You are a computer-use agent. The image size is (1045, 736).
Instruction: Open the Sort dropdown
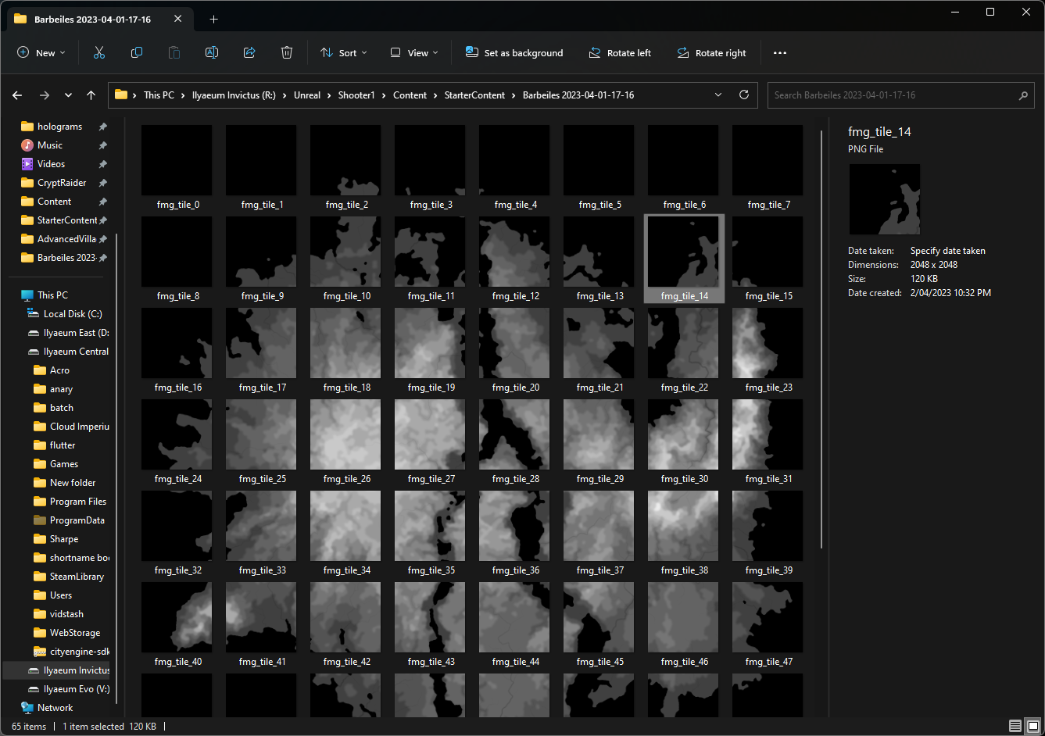(x=344, y=52)
